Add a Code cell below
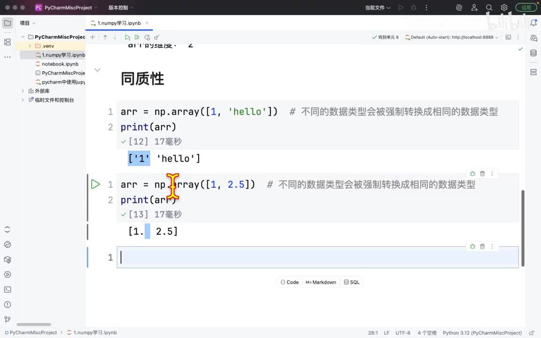This screenshot has height=338, width=541. coord(289,282)
